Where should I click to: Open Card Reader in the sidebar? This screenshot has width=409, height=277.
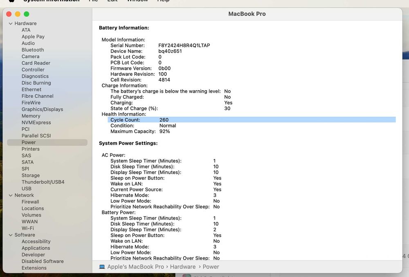(x=36, y=63)
